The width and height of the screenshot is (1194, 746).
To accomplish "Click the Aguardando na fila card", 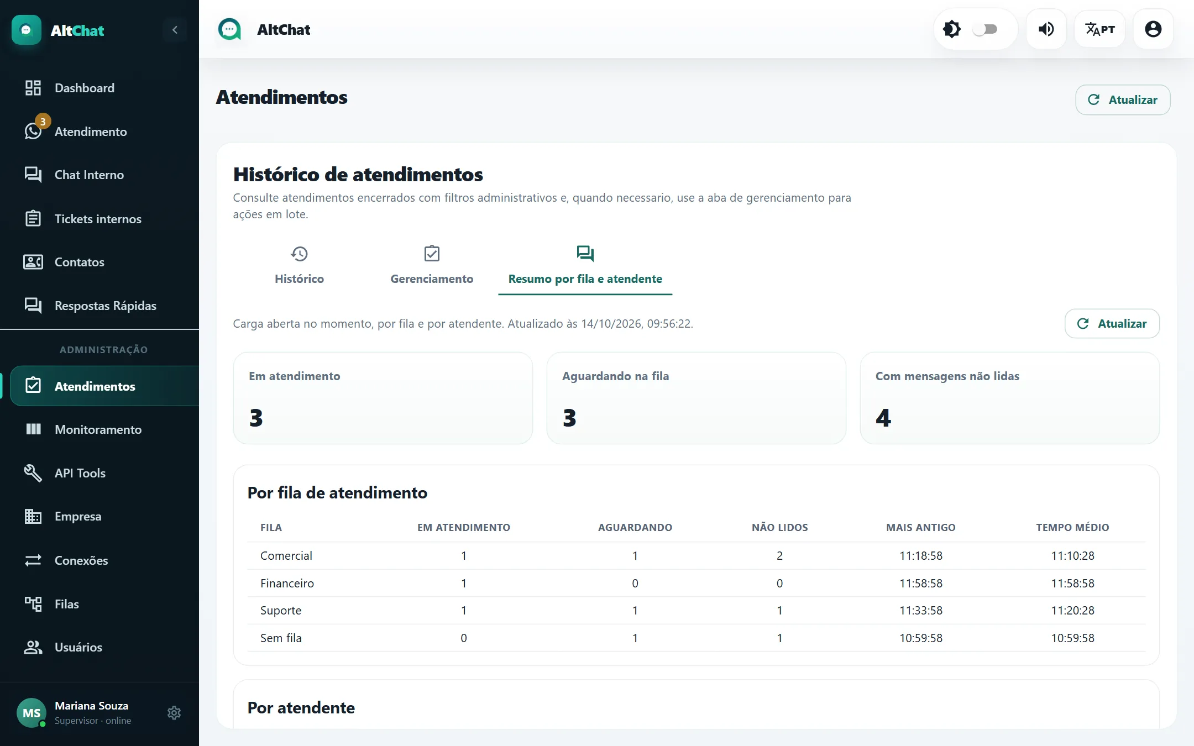I will click(696, 398).
